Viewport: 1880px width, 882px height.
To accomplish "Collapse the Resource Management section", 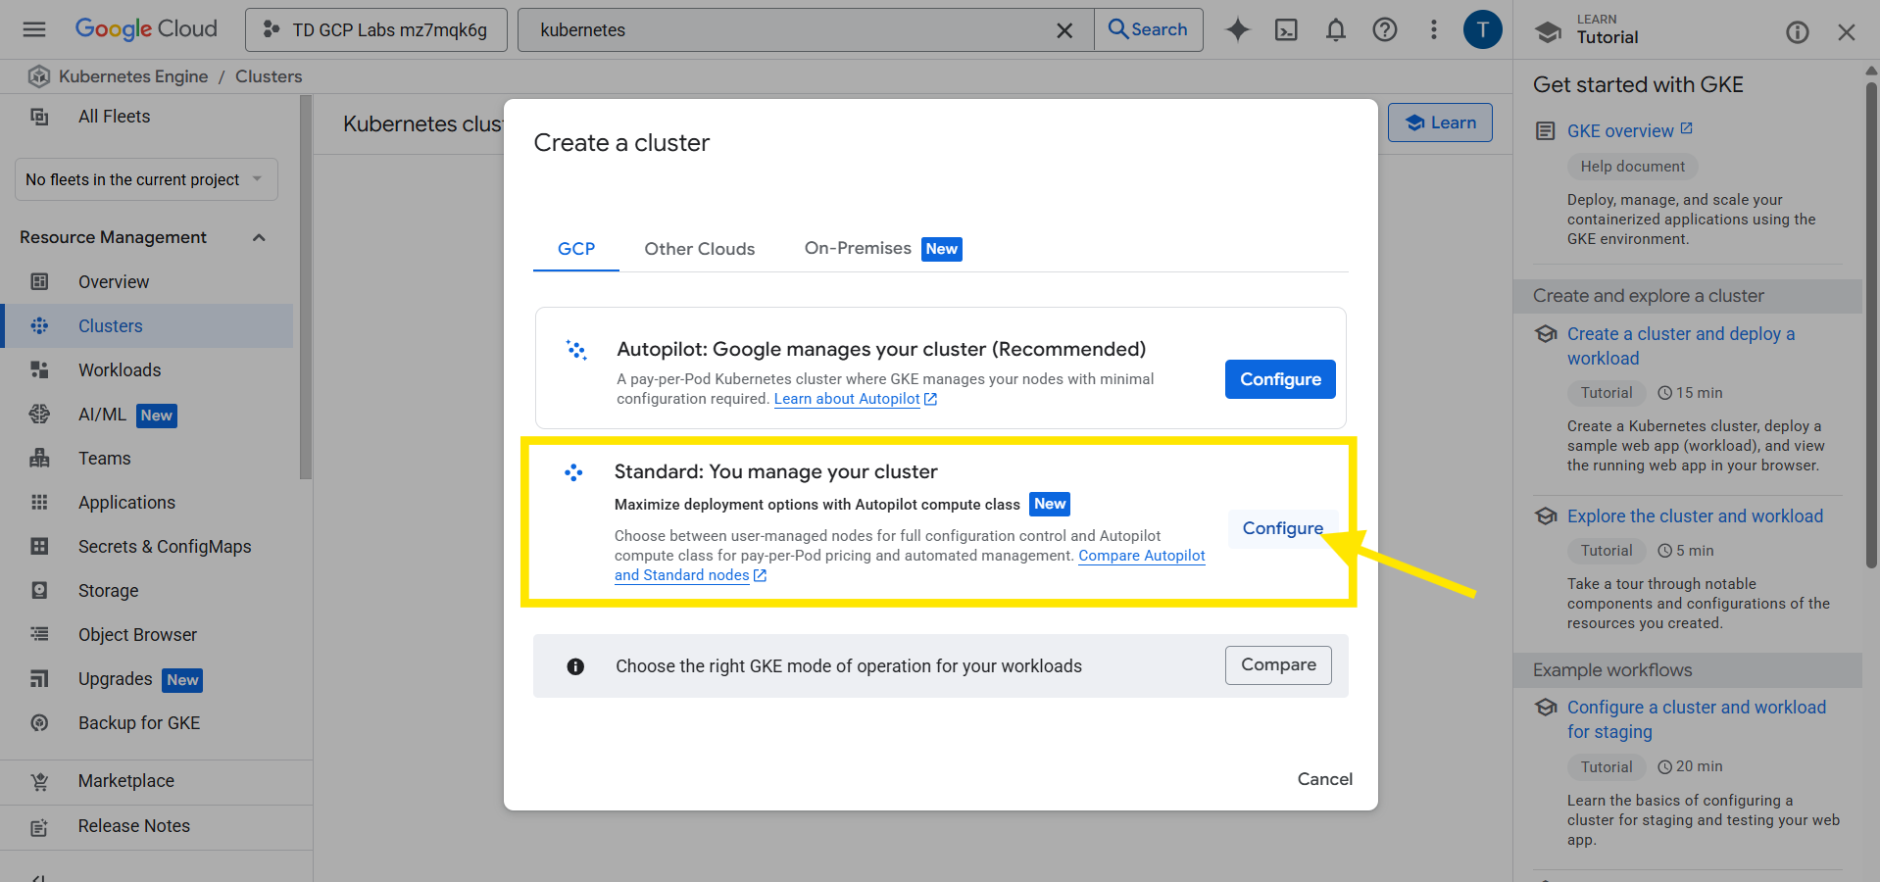I will point(259,237).
